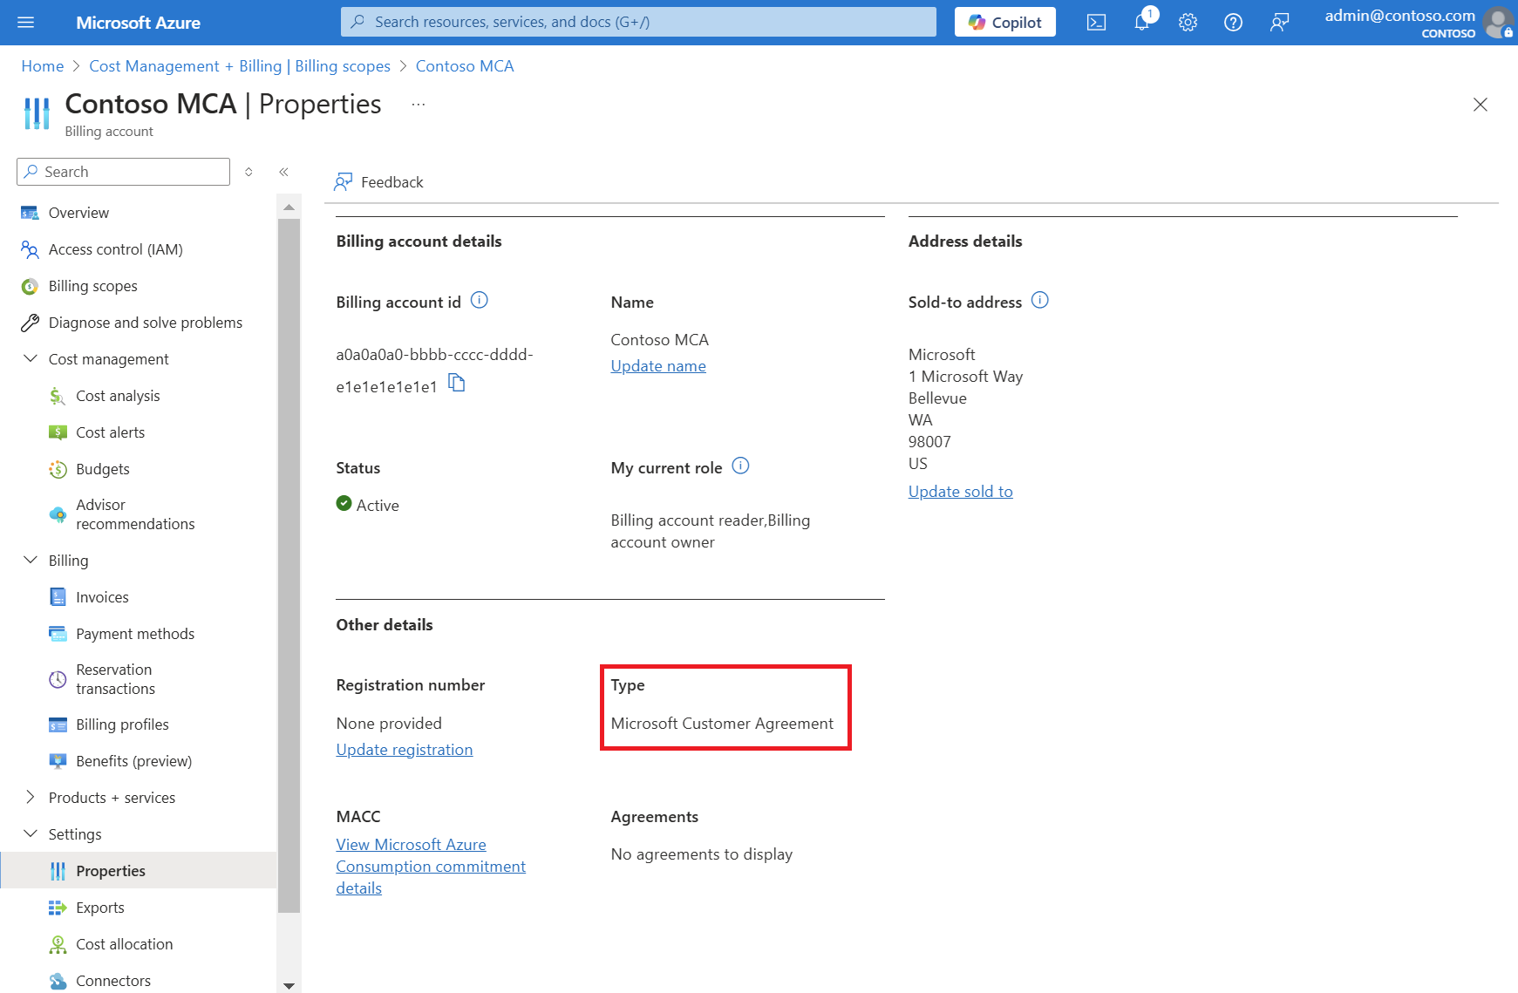The height and width of the screenshot is (993, 1518).
Task: Copy the billing account id
Action: [x=457, y=383]
